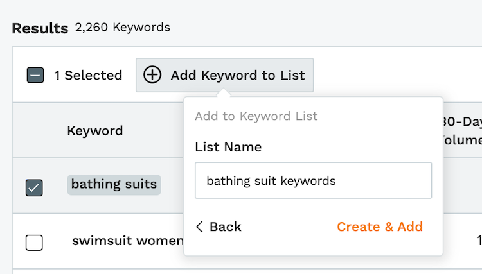The width and height of the screenshot is (482, 274).
Task: Select the bathing suits keyword tag
Action: click(x=114, y=185)
